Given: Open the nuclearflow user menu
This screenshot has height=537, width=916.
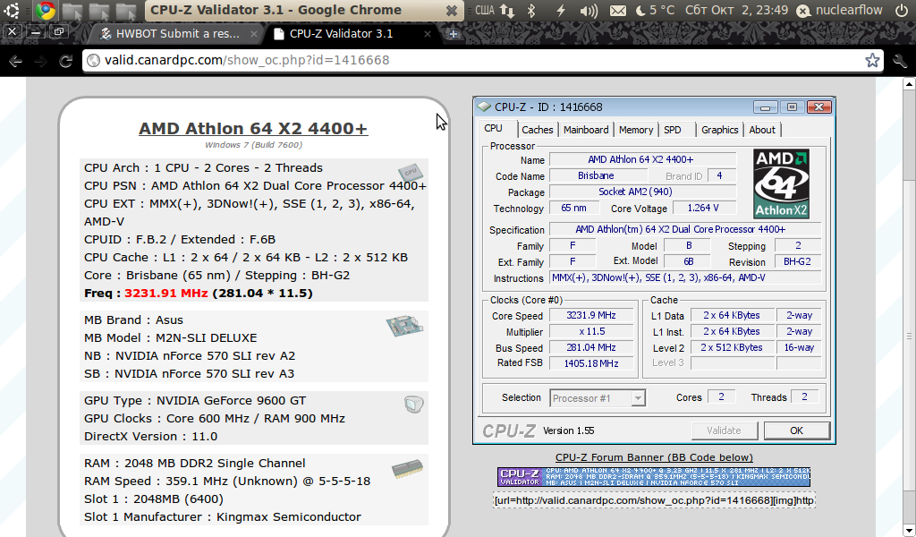Looking at the screenshot, I should (839, 10).
